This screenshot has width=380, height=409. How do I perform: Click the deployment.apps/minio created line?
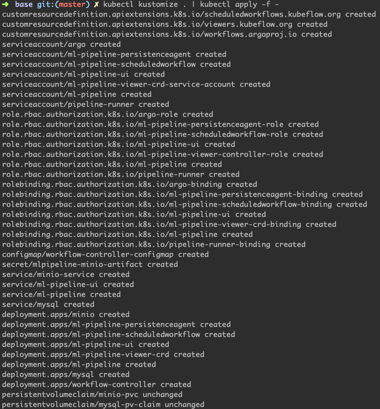click(66, 315)
